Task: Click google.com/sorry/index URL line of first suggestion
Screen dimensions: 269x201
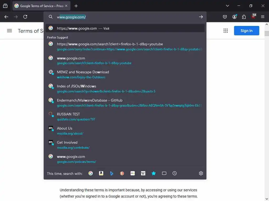Action: pyautogui.click(x=130, y=49)
